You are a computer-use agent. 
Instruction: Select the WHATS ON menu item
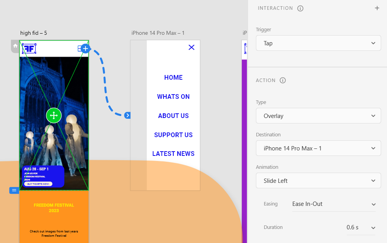173,96
